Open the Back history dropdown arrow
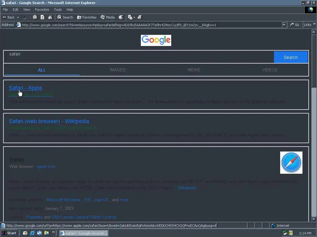Screen dimensions: 317x237 [x=18, y=17]
